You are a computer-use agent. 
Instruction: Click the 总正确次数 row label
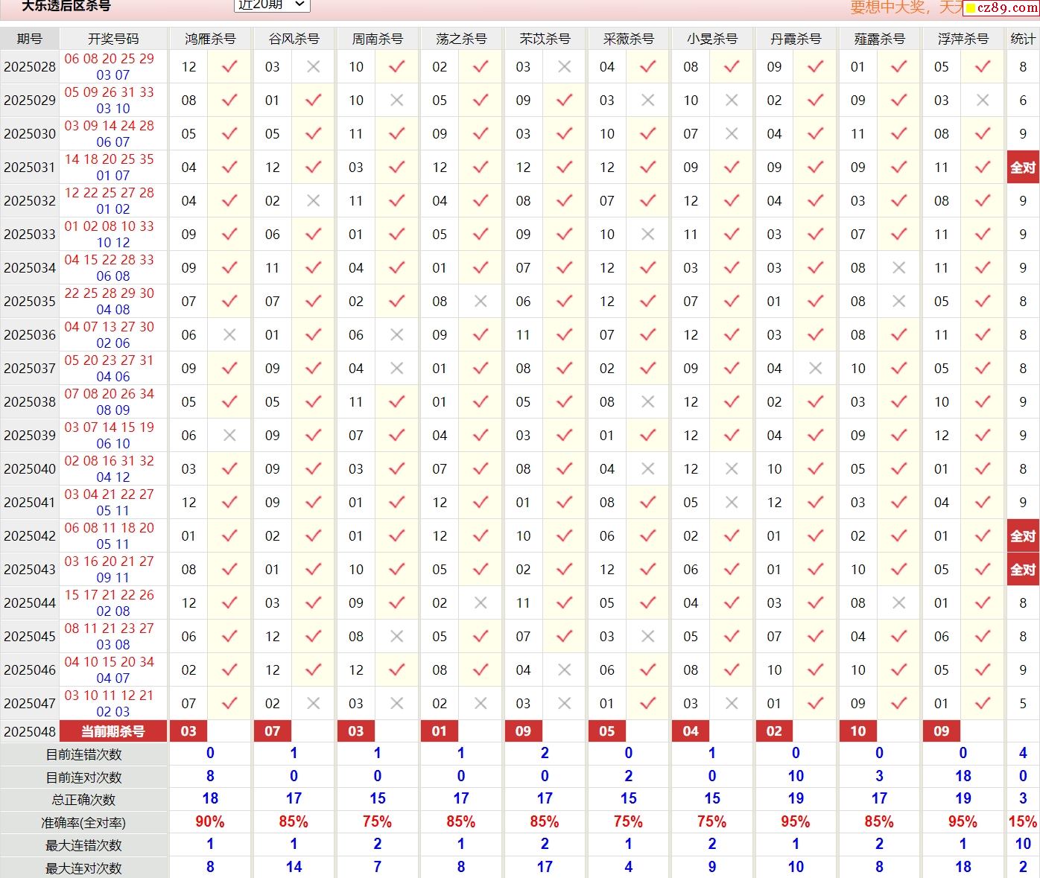pyautogui.click(x=83, y=800)
